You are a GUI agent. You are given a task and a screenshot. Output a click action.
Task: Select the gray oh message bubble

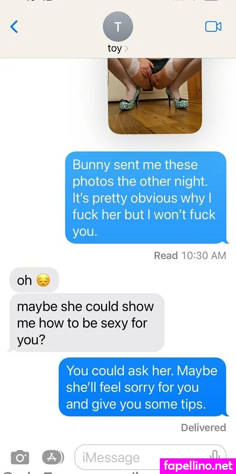coord(34,280)
